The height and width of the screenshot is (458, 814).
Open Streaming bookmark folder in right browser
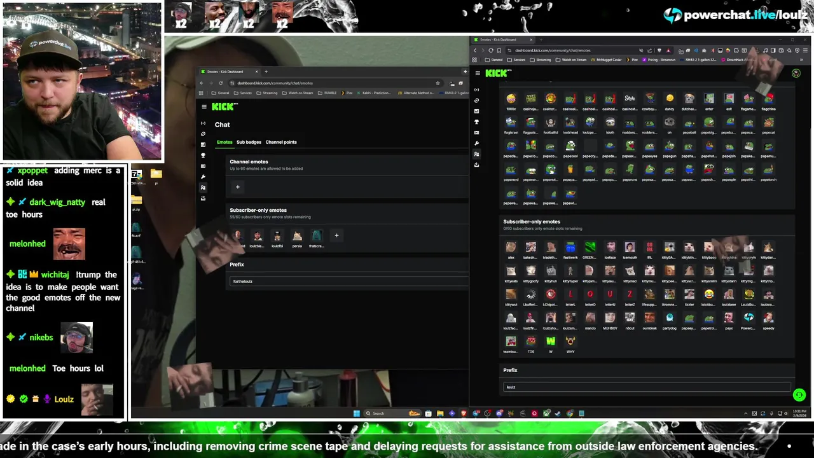click(x=541, y=60)
